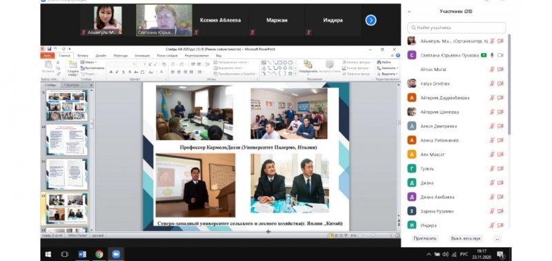
Task: Toggle microphone for Светлана Юрьевна Пучкова
Action: tap(492, 55)
